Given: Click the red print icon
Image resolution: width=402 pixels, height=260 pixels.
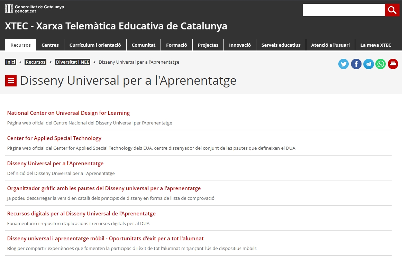Looking at the screenshot, I should 393,64.
